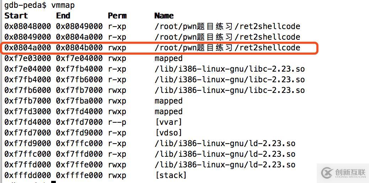Select the Perm column header

(x=117, y=16)
